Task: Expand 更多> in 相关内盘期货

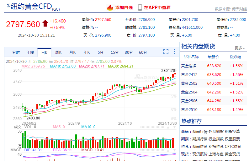Action: [x=240, y=48]
